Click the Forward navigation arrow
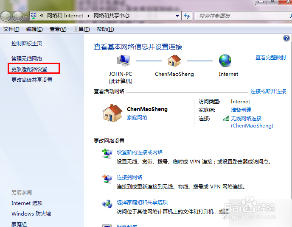 pyautogui.click(x=17, y=17)
